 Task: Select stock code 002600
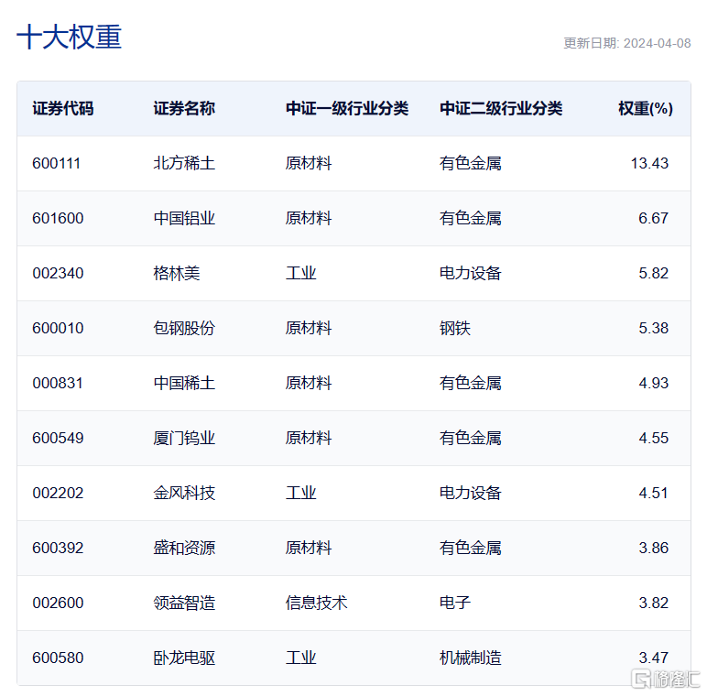pos(58,604)
